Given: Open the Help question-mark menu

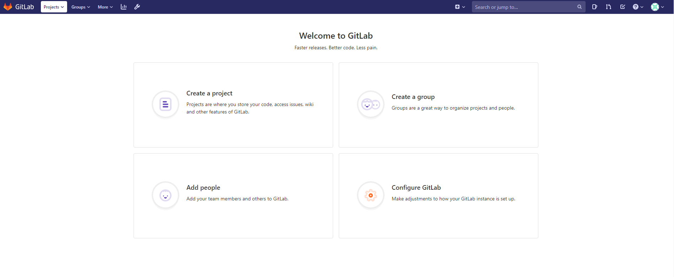Looking at the screenshot, I should (x=638, y=7).
